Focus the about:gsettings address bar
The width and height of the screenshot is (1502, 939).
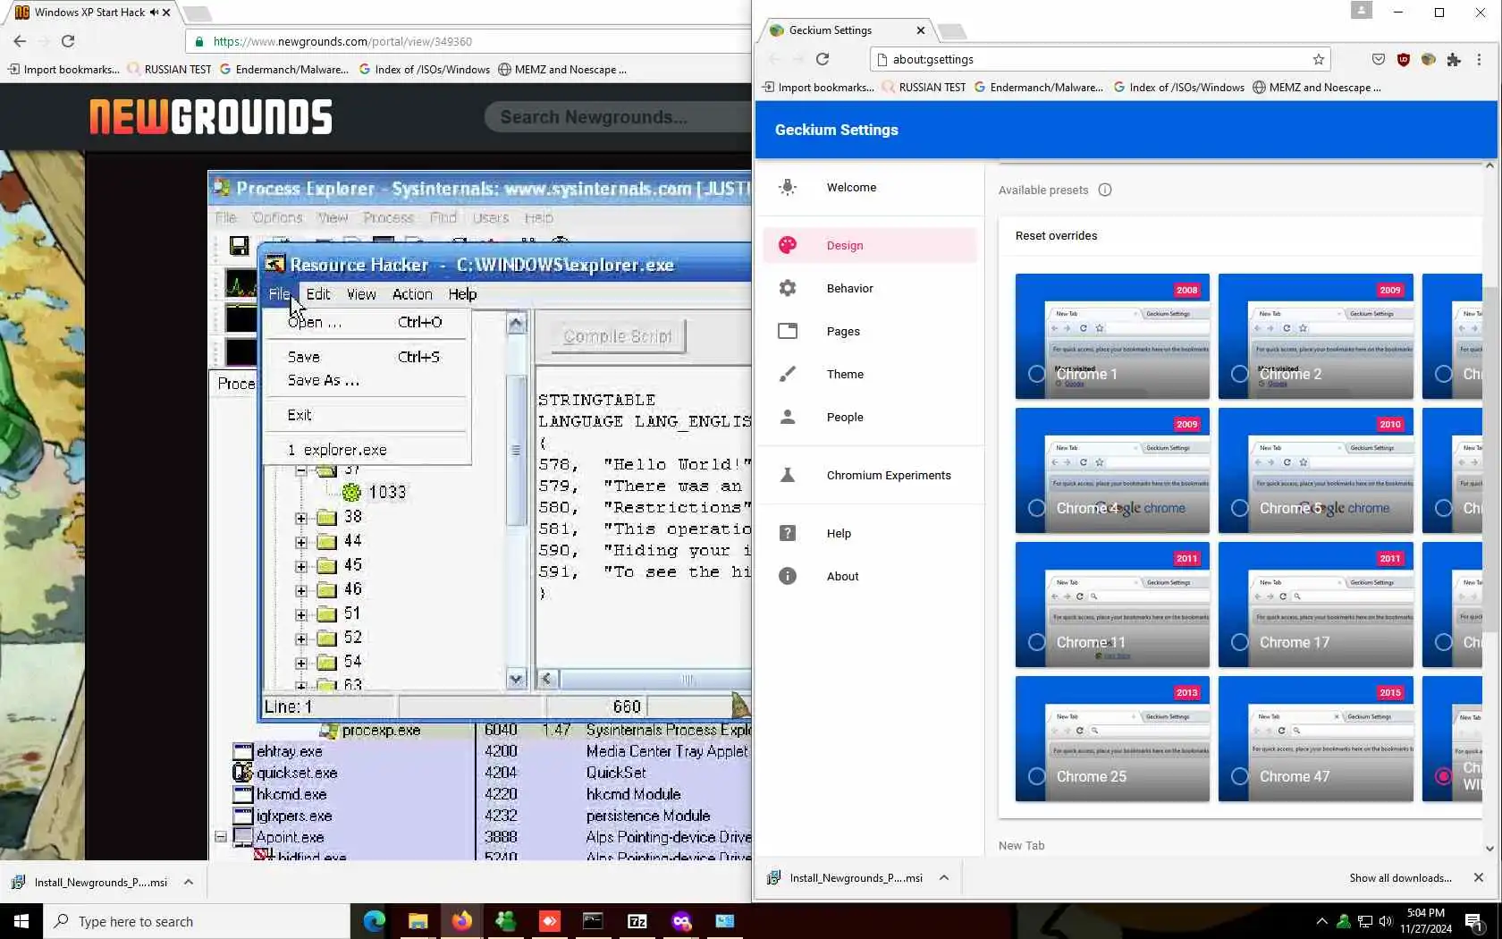click(1100, 59)
